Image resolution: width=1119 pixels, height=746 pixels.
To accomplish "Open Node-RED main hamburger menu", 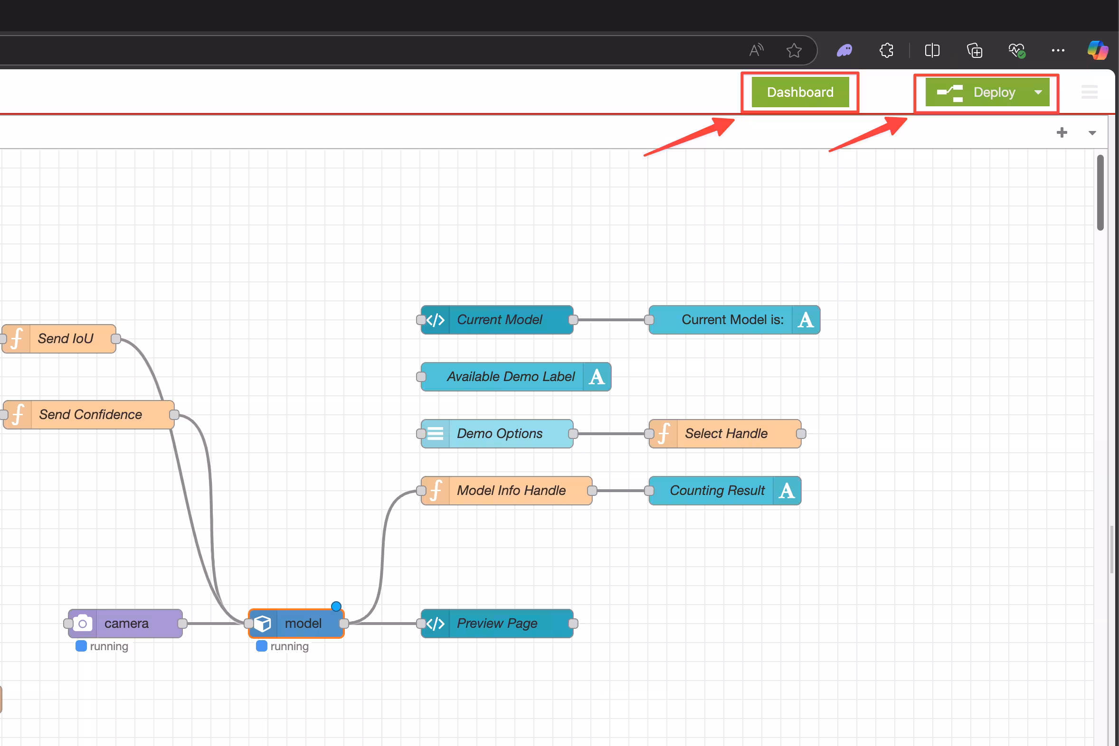I will pyautogui.click(x=1089, y=92).
